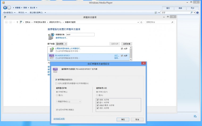Toggle the Recorded TV unrated checkbox
Image resolution: width=202 pixels, height=126 pixels.
click(98, 105)
